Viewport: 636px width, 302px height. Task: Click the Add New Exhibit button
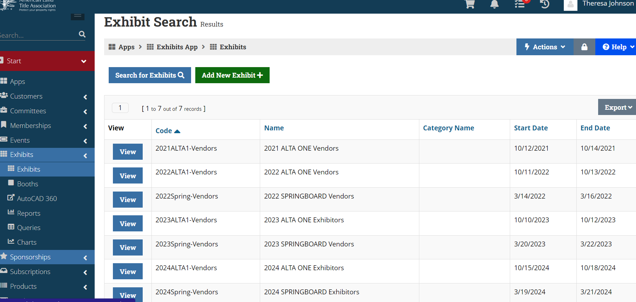[x=232, y=75]
